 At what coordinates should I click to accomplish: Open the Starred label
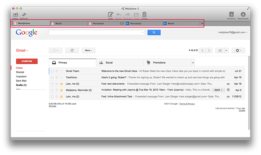point(20,72)
